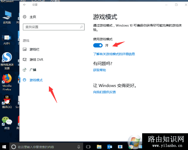Click the taskbar search box 在这里输入你要搜索的内容
Screen dimensions: 188x150
click(x=46, y=147)
